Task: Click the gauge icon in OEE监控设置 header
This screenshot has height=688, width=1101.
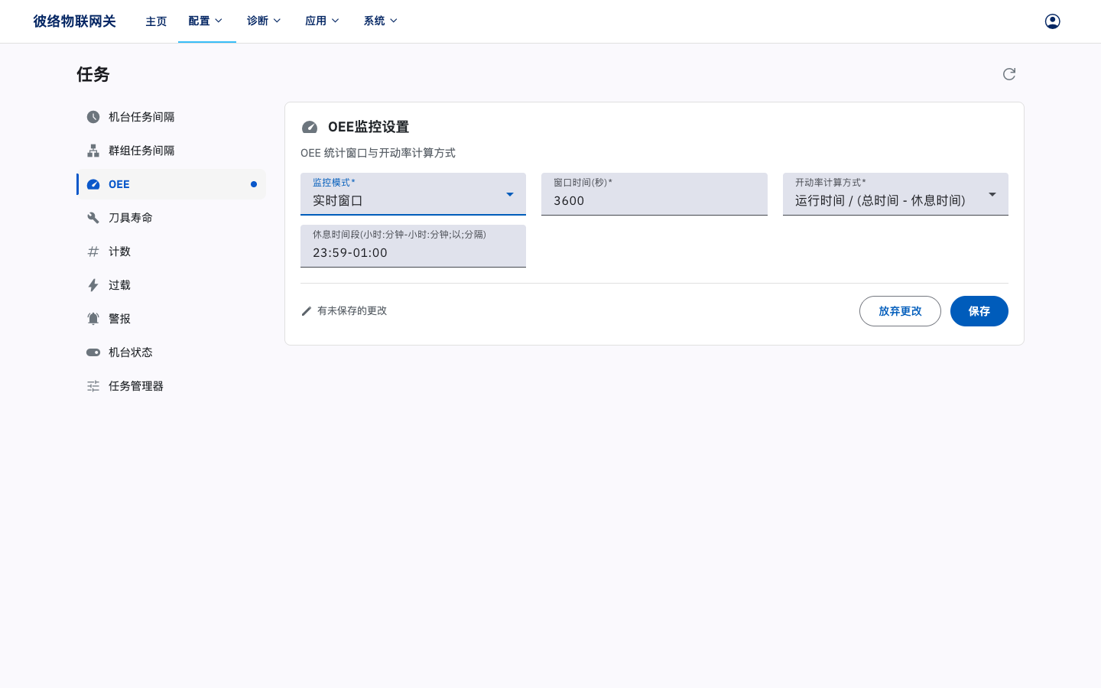Action: [310, 127]
